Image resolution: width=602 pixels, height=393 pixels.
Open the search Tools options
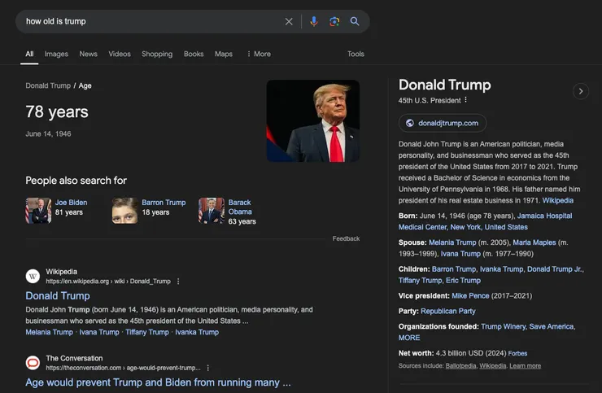pyautogui.click(x=356, y=55)
